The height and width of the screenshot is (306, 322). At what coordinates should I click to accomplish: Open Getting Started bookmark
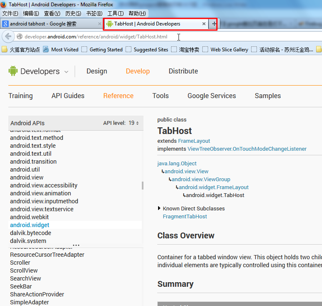click(x=102, y=50)
